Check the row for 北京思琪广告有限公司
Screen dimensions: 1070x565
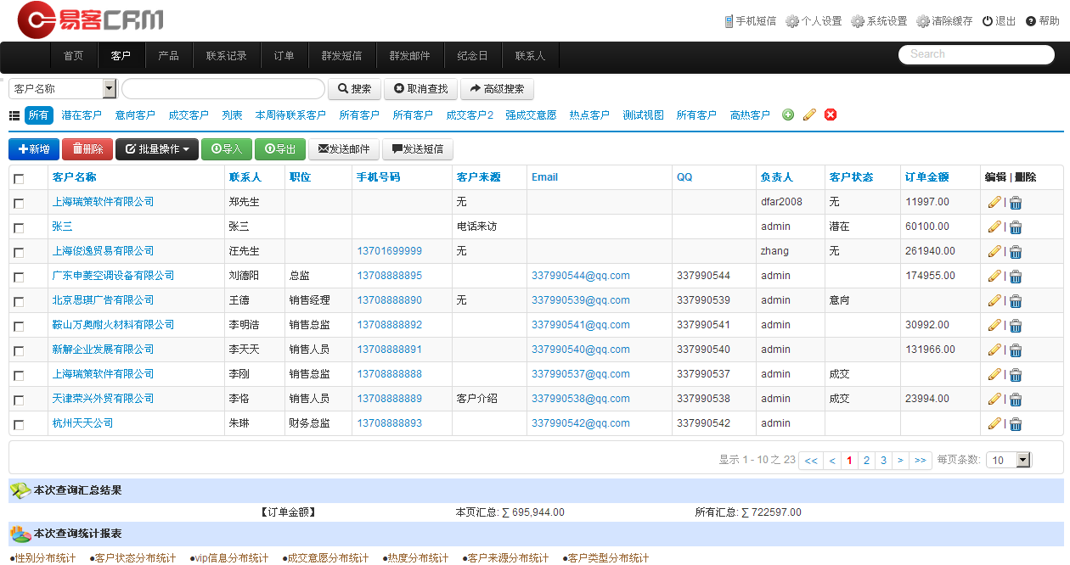19,301
